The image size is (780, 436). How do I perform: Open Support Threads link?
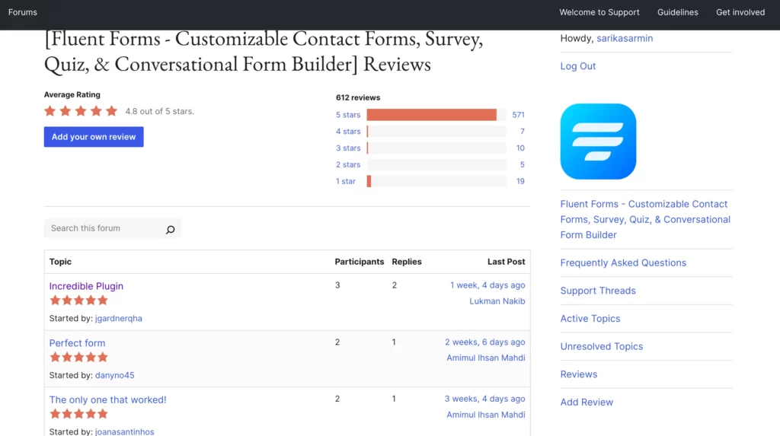pyautogui.click(x=597, y=291)
